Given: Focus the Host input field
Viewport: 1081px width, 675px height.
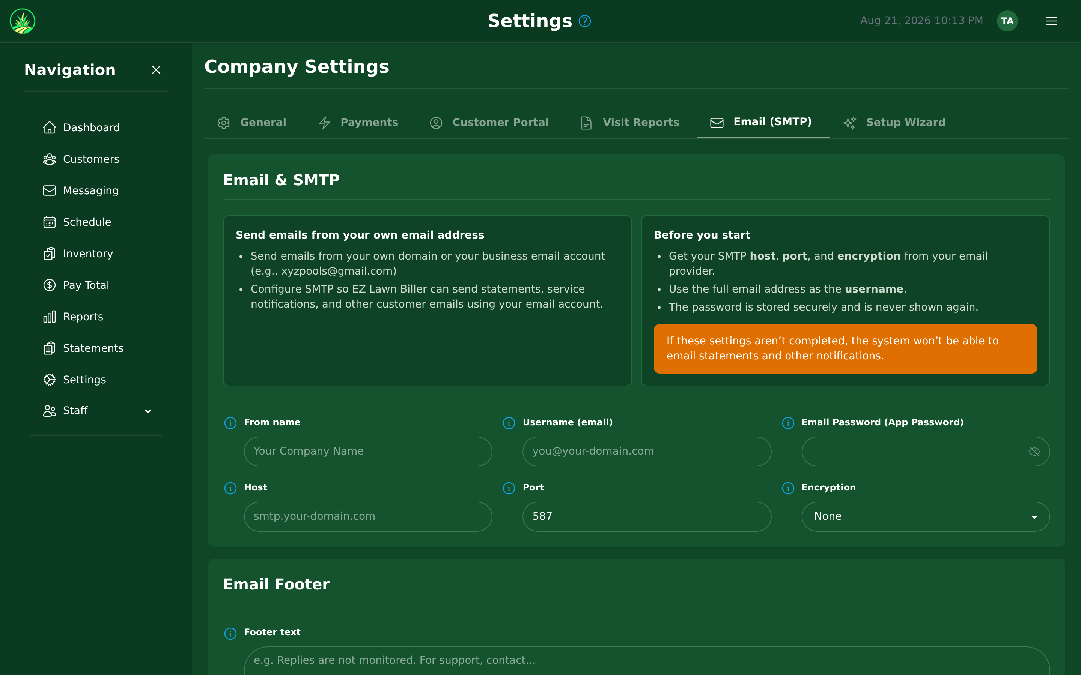Looking at the screenshot, I should (x=368, y=516).
